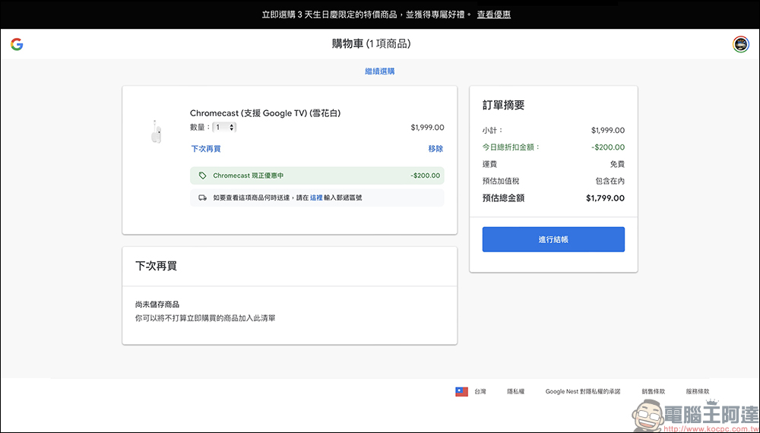760x433 pixels.
Task: Select 台灣 region in the footer
Action: click(480, 392)
